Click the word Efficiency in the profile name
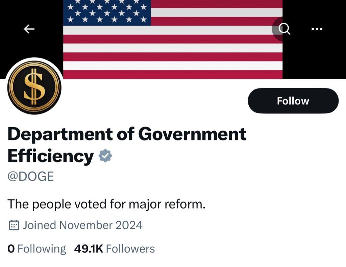Screen dimensions: 346x267 [50, 156]
